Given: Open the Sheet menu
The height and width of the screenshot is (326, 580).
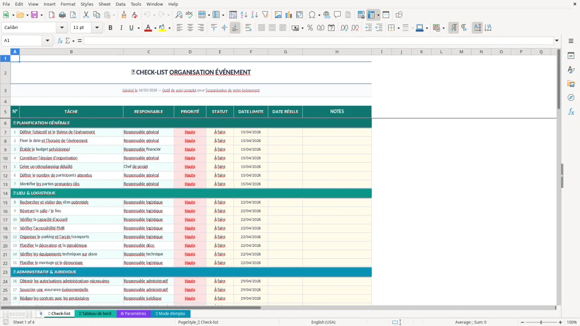Looking at the screenshot, I should click(x=104, y=4).
